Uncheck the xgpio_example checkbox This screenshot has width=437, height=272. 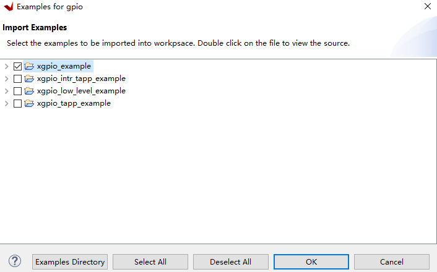17,66
